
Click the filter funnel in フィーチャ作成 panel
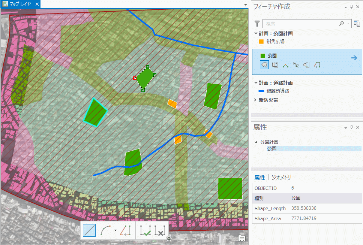click(257, 23)
